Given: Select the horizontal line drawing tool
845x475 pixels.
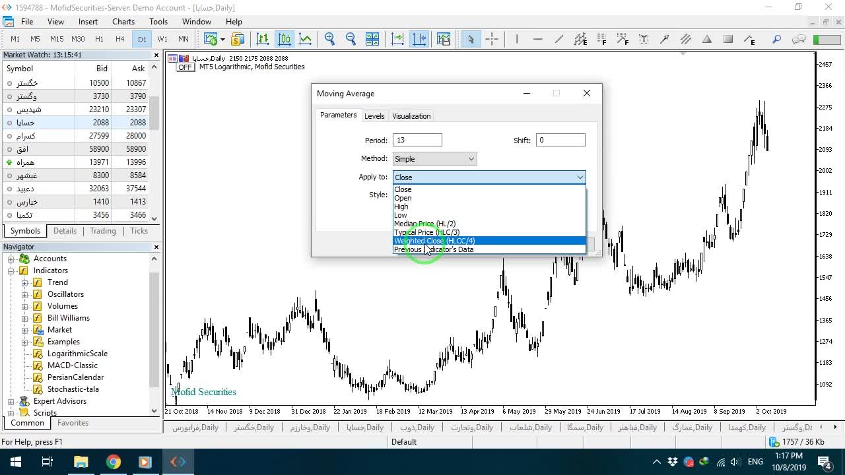Looking at the screenshot, I should pos(538,39).
